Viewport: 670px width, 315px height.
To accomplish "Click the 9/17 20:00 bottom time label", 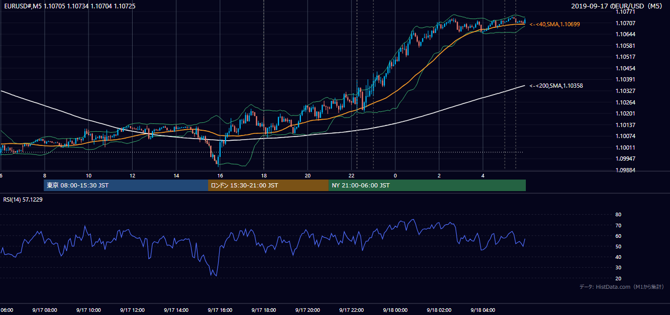I will pyautogui.click(x=308, y=310).
